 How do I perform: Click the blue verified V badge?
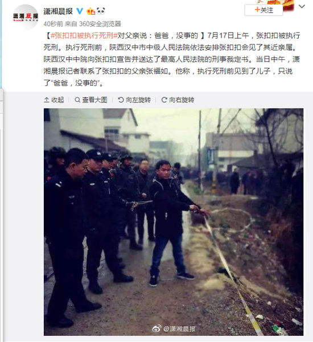tap(80, 11)
